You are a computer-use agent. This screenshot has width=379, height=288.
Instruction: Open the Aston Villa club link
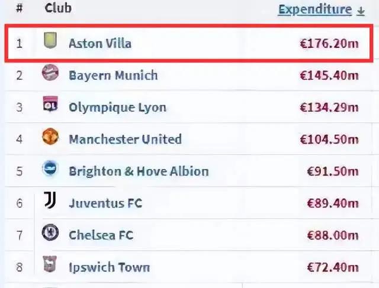(100, 44)
